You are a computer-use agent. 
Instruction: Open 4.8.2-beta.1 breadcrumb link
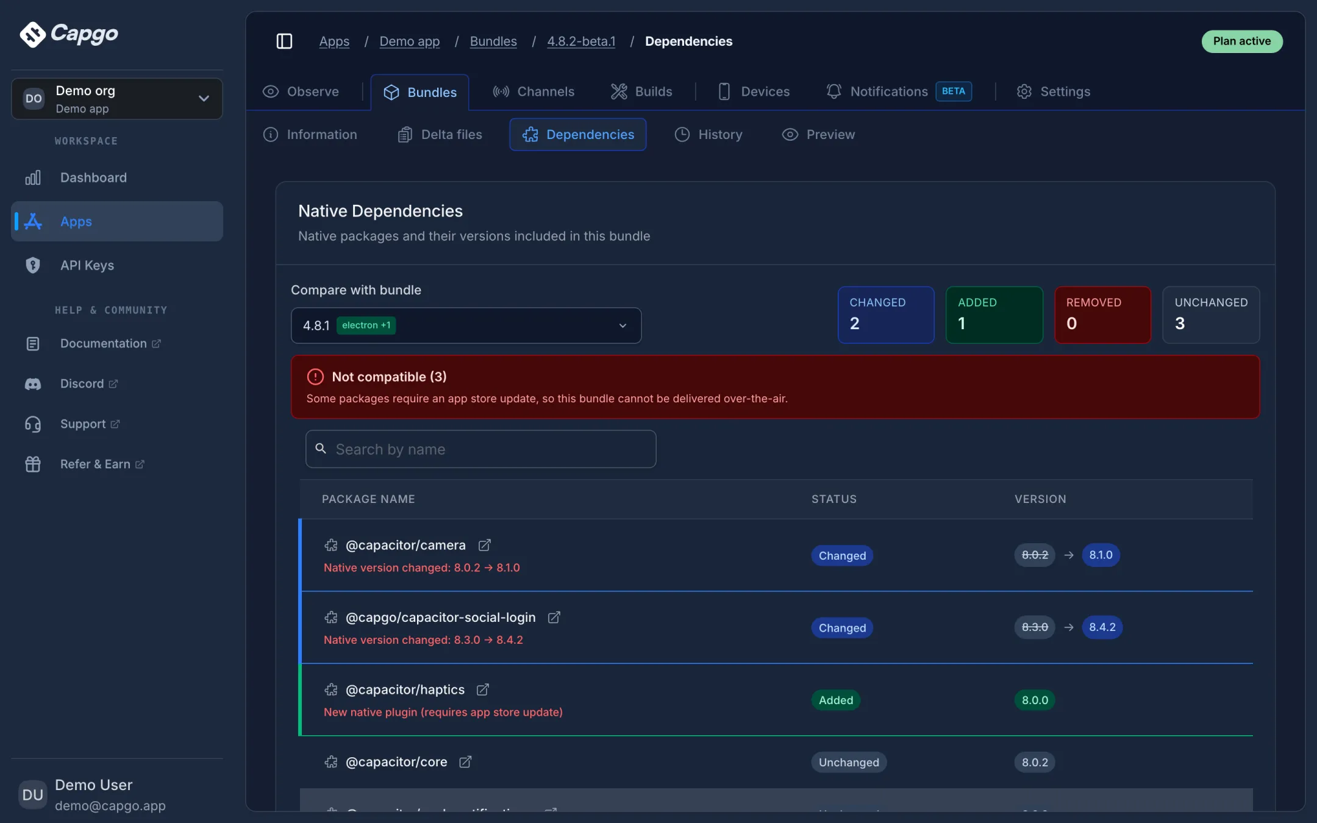[581, 41]
